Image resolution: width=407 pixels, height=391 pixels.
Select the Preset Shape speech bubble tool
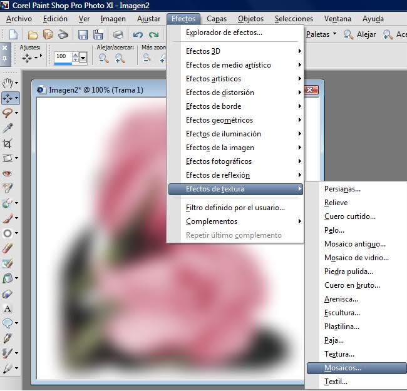click(8, 323)
